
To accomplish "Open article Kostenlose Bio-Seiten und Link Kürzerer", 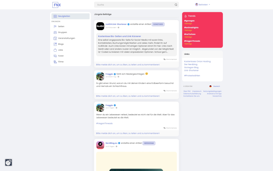I will [119, 36].
